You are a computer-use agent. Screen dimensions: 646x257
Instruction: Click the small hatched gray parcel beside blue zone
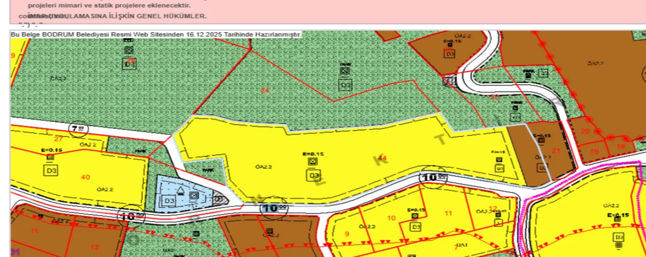coord(220,198)
